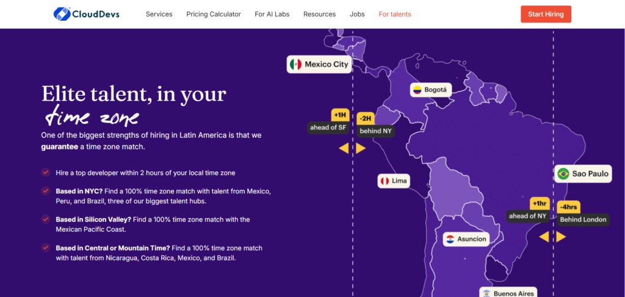This screenshot has height=297, width=625.
Task: Click the Mexico flag on Mexico City label
Action: pyautogui.click(x=296, y=64)
